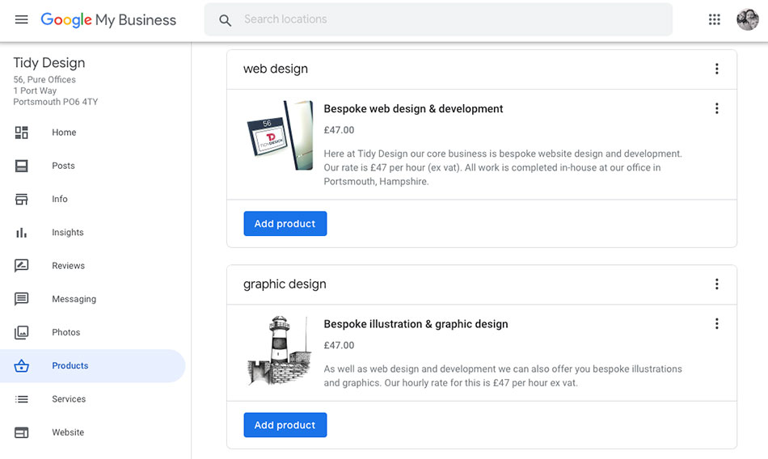The width and height of the screenshot is (768, 459).
Task: Open the Google apps grid
Action: click(x=714, y=19)
